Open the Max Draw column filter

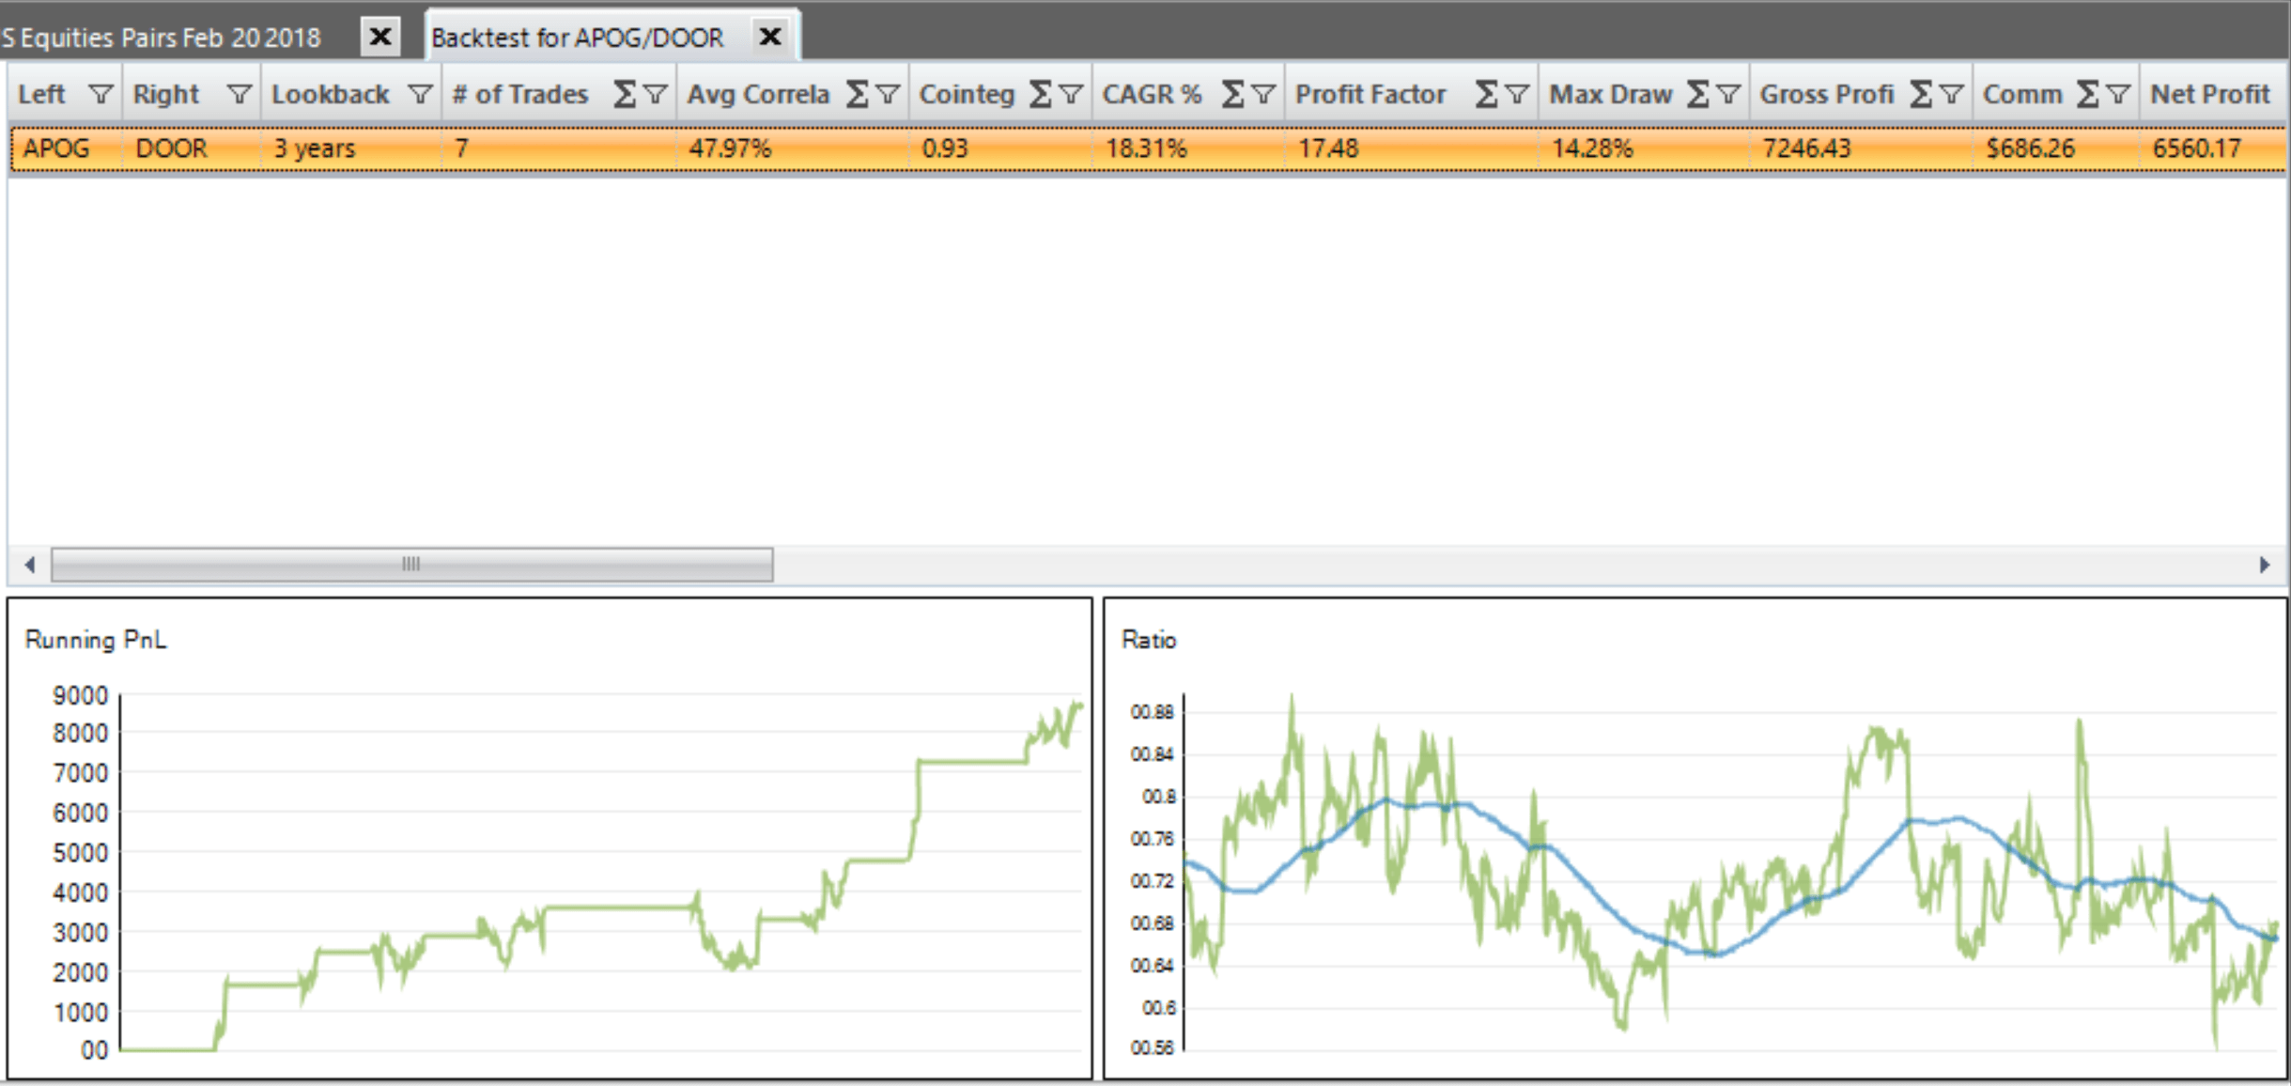(x=1727, y=95)
